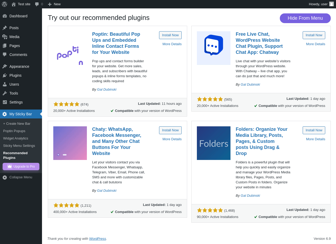Click the Dashboard gauge icon
This screenshot has width=336, height=244.
5,16
